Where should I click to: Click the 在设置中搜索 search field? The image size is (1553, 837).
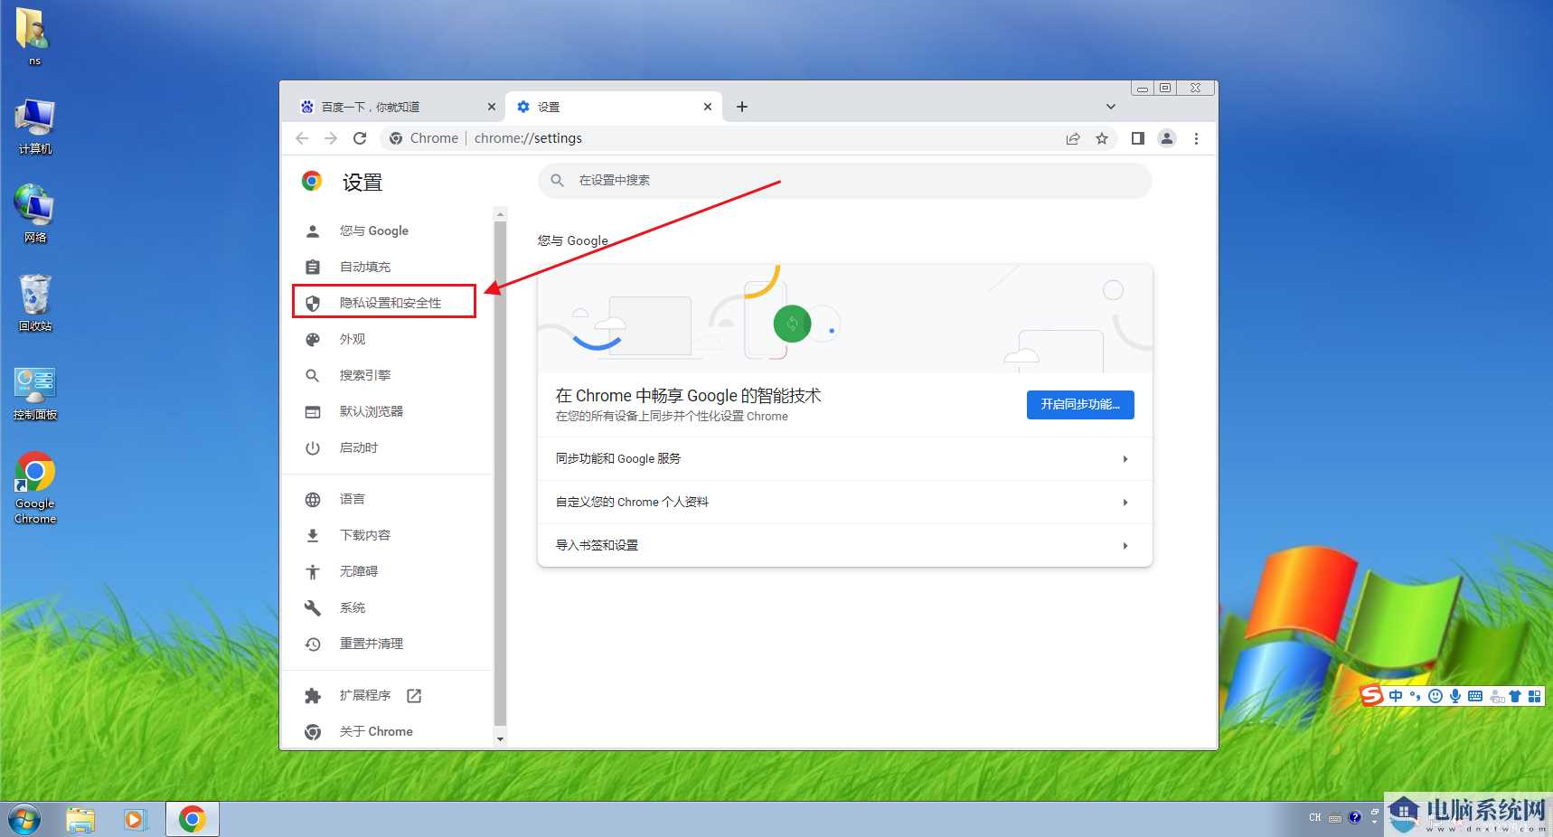[x=844, y=180]
